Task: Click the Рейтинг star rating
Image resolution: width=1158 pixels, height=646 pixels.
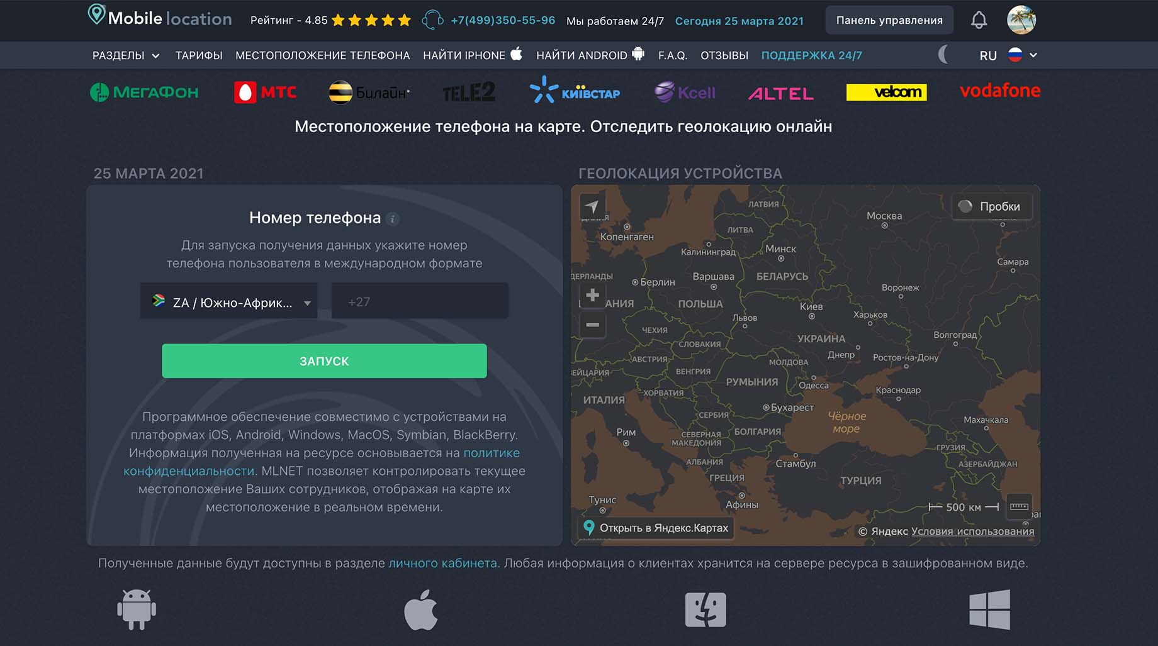Action: [x=330, y=20]
